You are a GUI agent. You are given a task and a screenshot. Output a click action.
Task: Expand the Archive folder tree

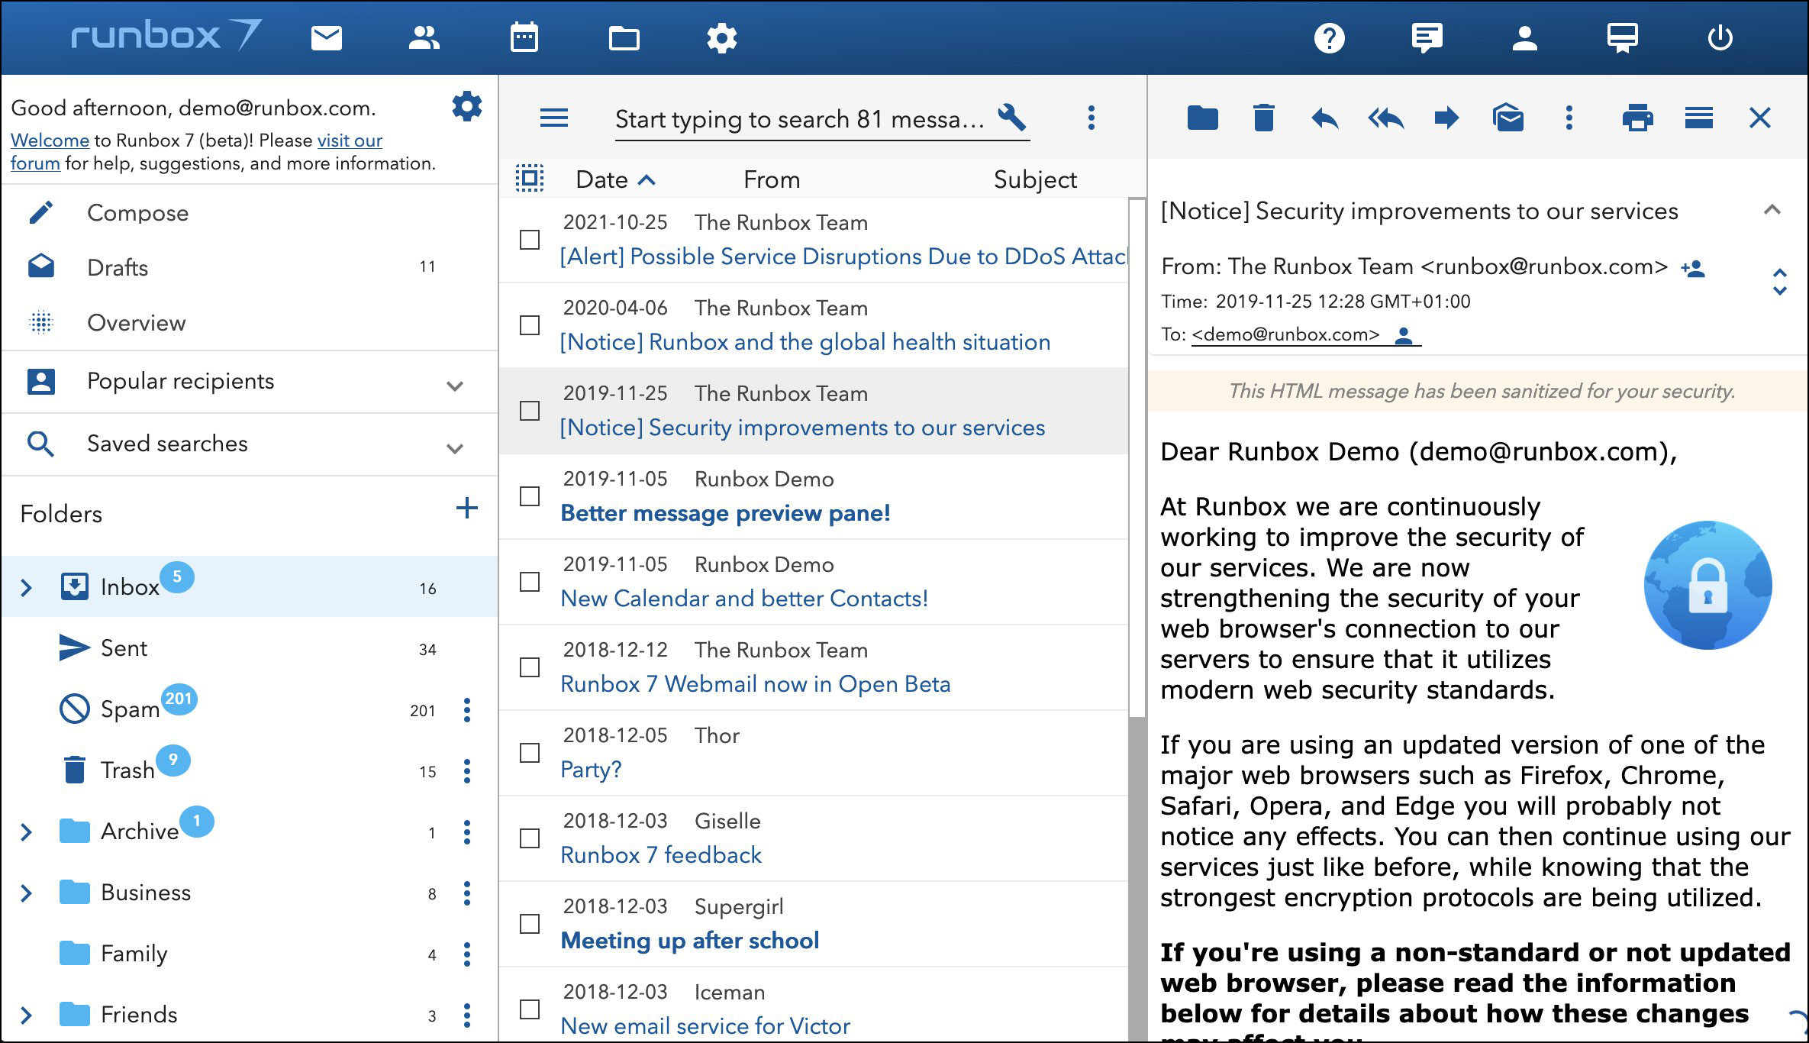point(26,831)
